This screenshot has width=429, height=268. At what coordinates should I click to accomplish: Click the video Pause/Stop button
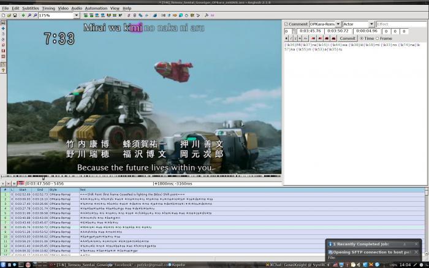(x=14, y=184)
